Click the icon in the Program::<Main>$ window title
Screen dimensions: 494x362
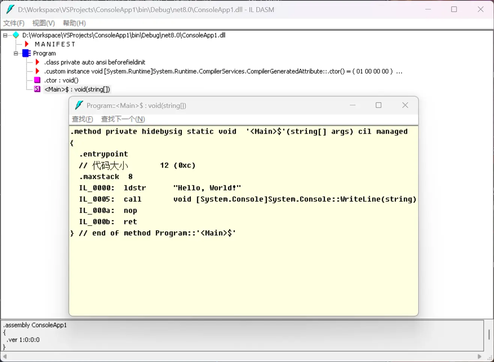click(78, 105)
